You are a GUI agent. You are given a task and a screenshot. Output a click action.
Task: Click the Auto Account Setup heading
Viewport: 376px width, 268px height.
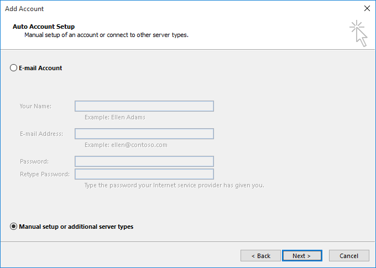tap(44, 27)
